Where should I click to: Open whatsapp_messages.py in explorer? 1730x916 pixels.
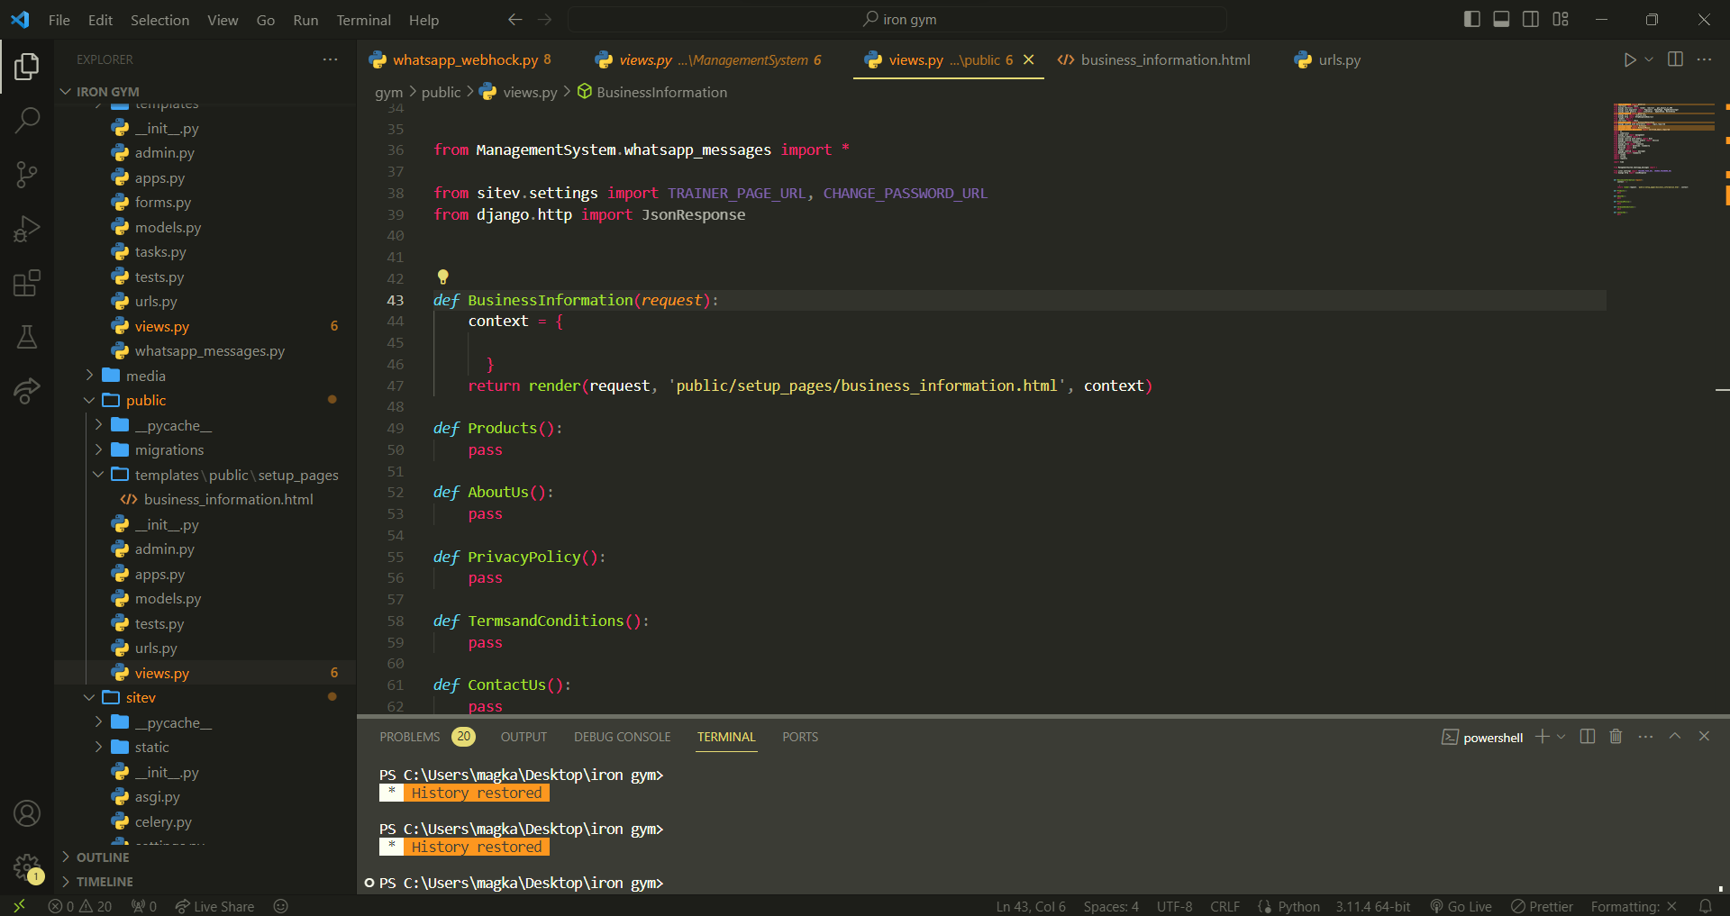(209, 350)
